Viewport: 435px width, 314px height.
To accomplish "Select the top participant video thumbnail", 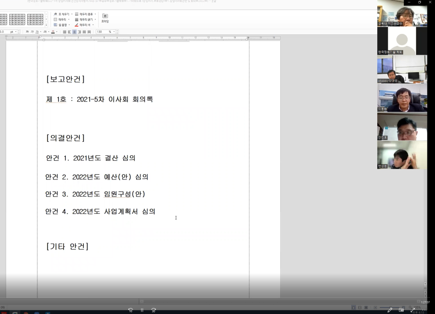I will coord(402,13).
